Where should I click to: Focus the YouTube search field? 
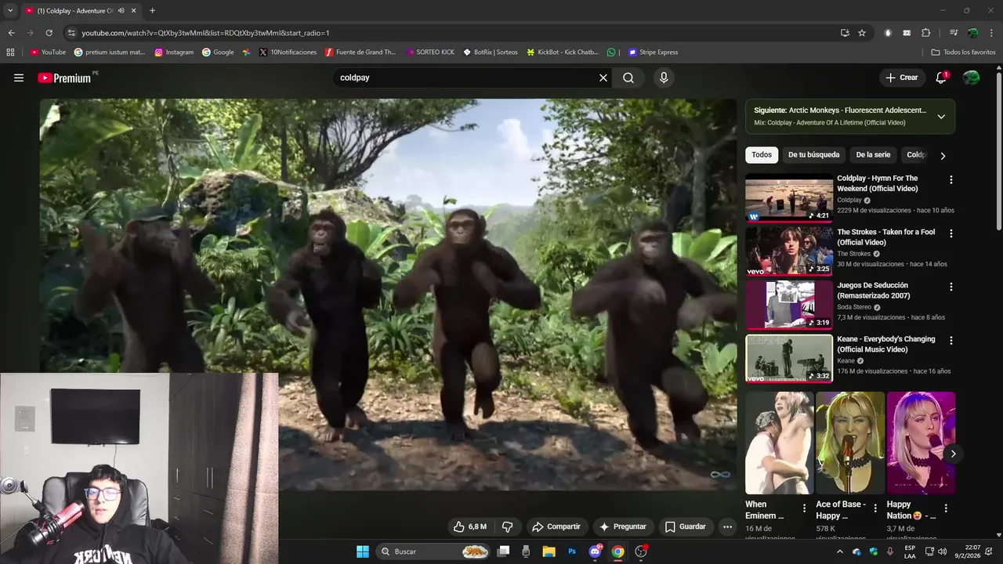click(466, 78)
